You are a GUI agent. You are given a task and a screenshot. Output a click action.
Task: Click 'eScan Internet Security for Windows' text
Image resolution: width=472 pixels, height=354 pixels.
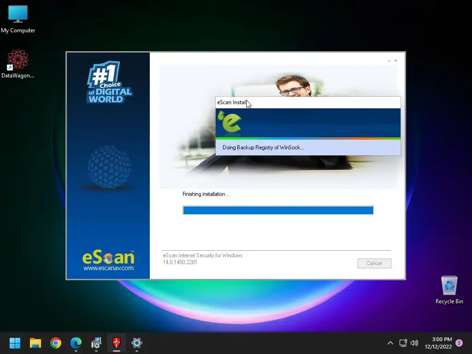coord(203,255)
